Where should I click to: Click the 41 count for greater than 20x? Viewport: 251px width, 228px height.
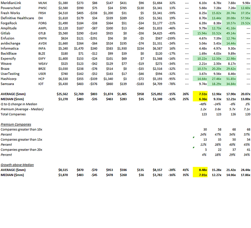click(248, 150)
